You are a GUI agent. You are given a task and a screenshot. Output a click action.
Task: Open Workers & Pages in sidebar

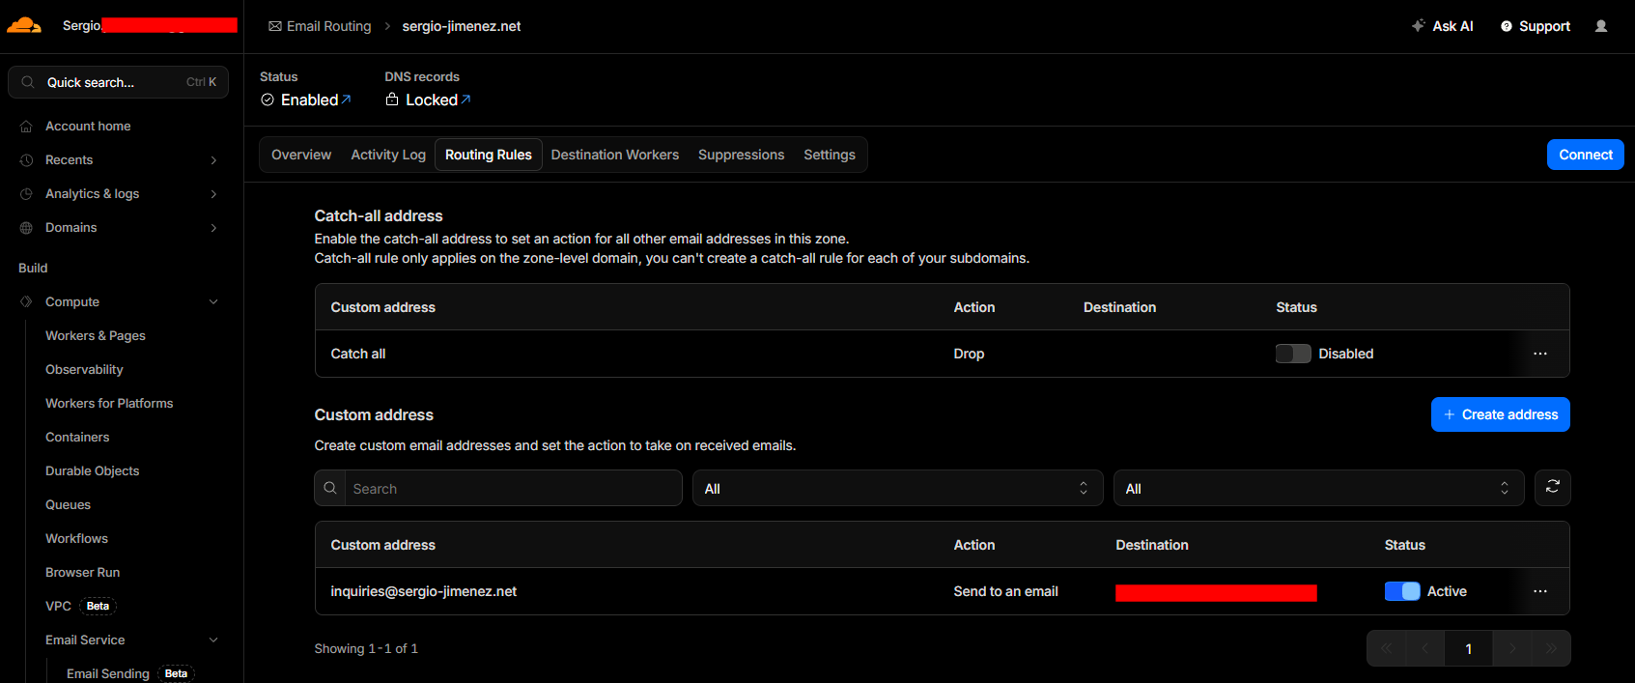[x=96, y=336]
